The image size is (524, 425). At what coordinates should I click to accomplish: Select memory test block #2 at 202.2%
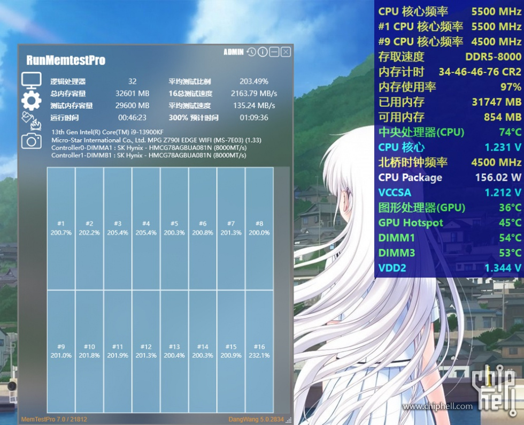(90, 229)
